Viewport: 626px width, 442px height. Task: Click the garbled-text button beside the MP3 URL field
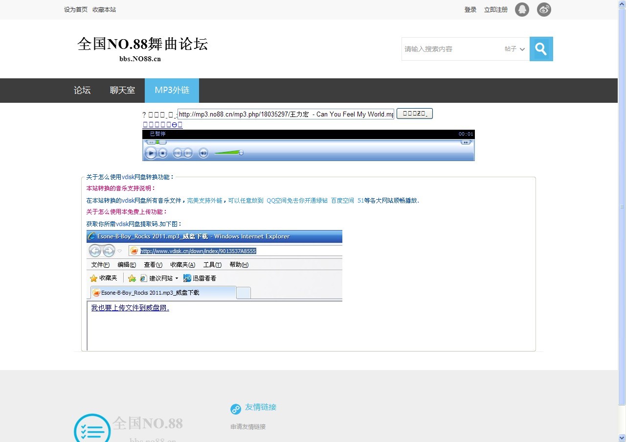pyautogui.click(x=415, y=114)
